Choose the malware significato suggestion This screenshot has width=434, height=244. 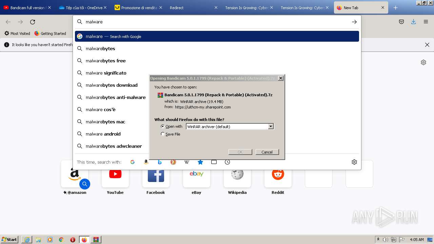[217, 73]
